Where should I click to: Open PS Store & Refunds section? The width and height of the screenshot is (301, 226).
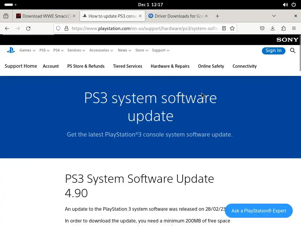(86, 66)
